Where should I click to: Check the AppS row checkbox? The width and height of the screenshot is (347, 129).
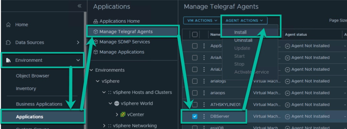tap(195, 46)
